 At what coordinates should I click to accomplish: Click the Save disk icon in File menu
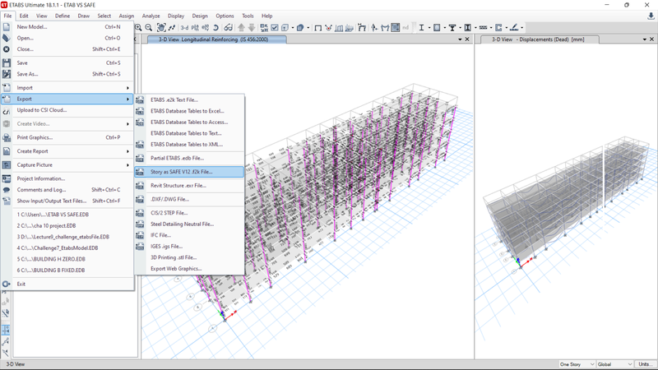[7, 63]
